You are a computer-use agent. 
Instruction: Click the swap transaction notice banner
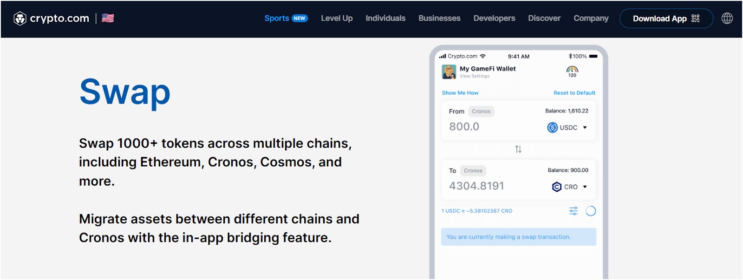click(x=519, y=237)
